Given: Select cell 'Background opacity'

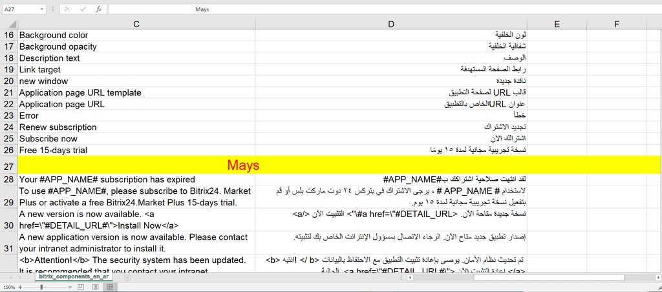Looking at the screenshot, I should 136,47.
